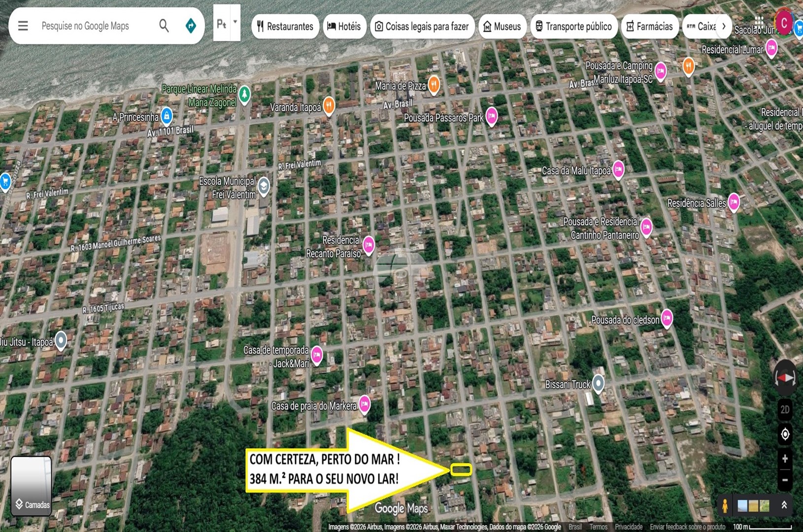803x532 pixels.
Task: Click the Residencial Recanto Paraíso pin
Action: point(368,244)
